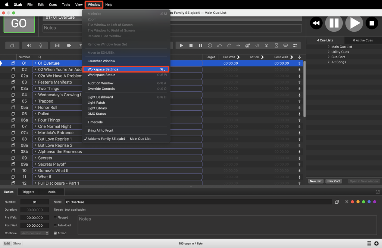Stop all cues with panic stop button
The width and height of the screenshot is (382, 248).
pos(372,23)
